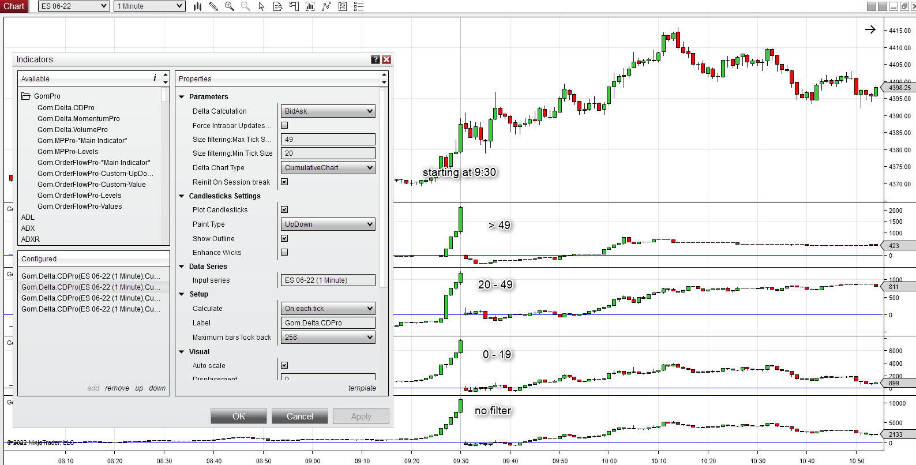Image resolution: width=916 pixels, height=465 pixels.
Task: Toggle Auto scale checkbox
Action: [x=284, y=365]
